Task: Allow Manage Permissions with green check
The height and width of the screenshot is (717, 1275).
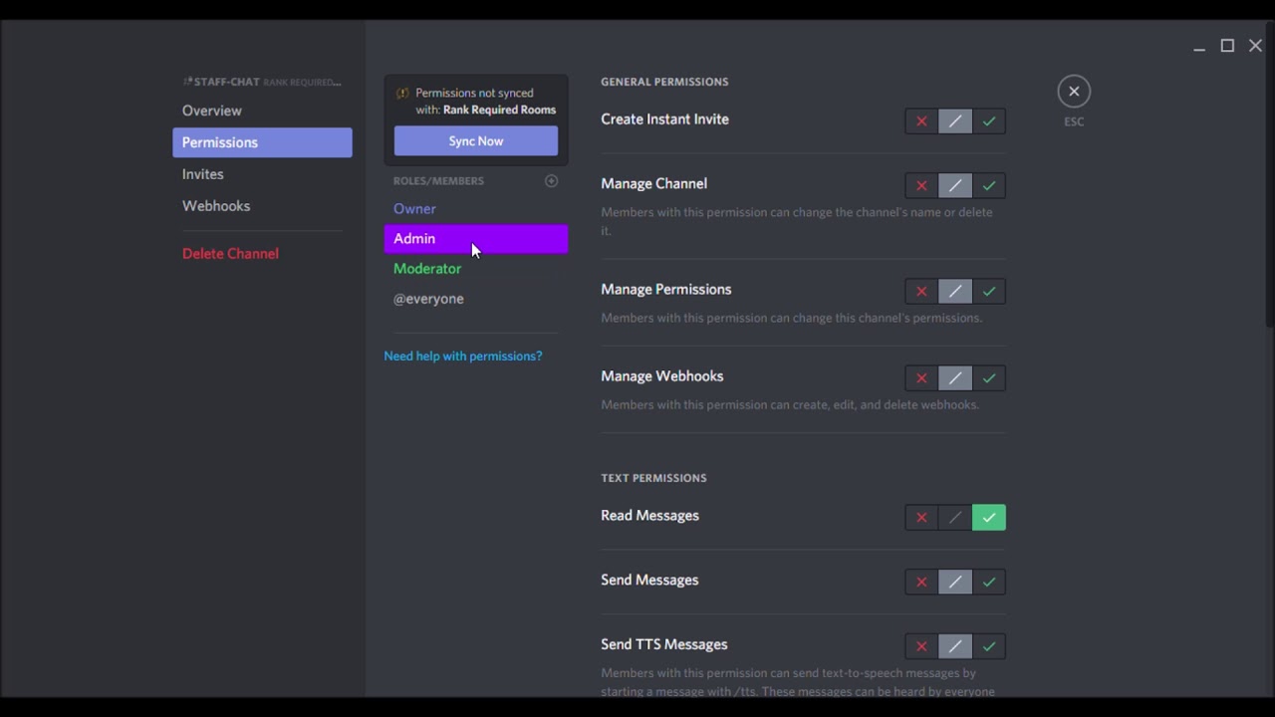Action: (989, 292)
